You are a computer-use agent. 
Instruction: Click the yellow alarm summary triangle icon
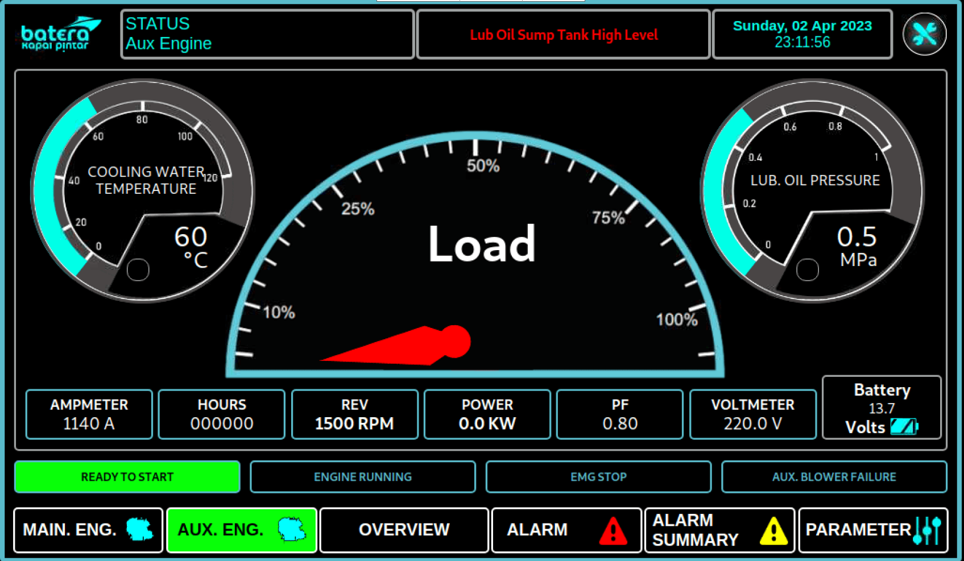(x=773, y=530)
